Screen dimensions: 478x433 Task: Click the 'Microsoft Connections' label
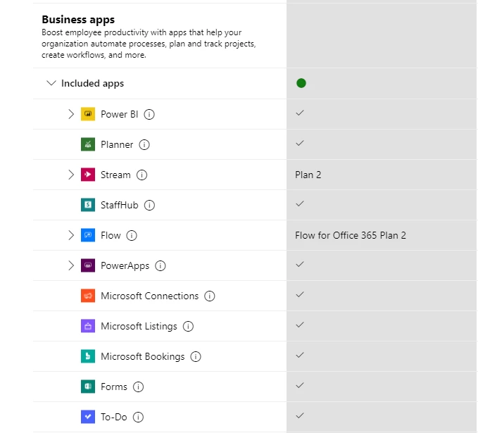click(x=149, y=296)
